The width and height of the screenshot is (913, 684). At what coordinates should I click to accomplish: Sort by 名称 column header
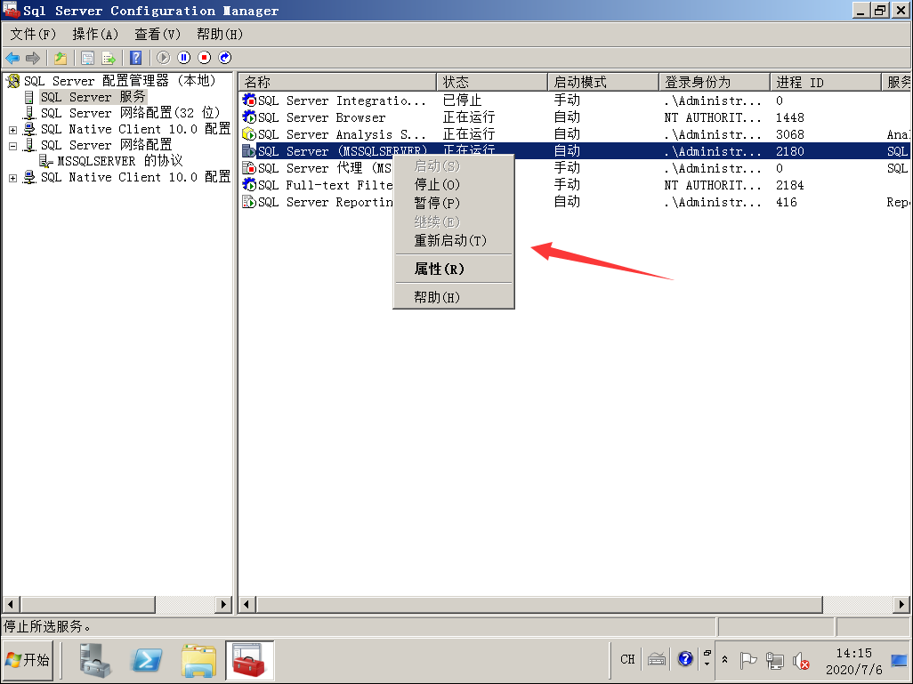coord(337,82)
